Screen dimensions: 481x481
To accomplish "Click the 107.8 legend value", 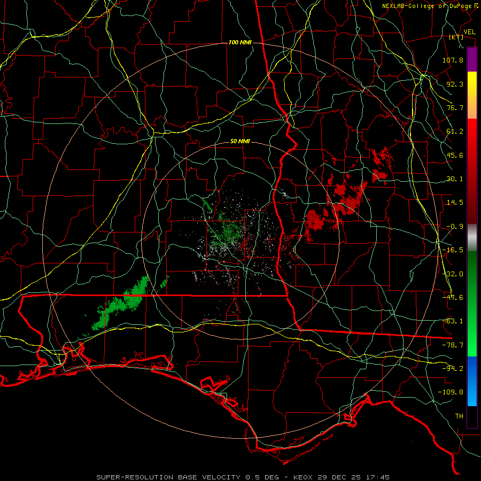I will tap(453, 60).
